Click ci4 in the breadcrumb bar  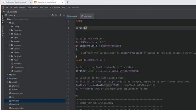point(4,12)
